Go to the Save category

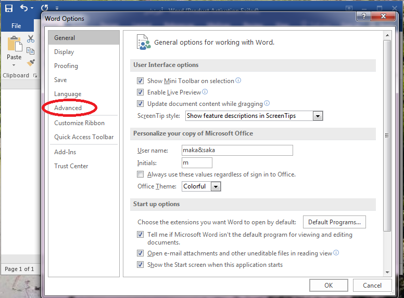coord(84,80)
